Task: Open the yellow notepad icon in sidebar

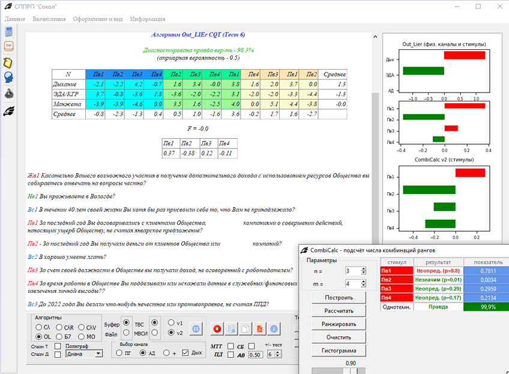Action: pyautogui.click(x=9, y=62)
